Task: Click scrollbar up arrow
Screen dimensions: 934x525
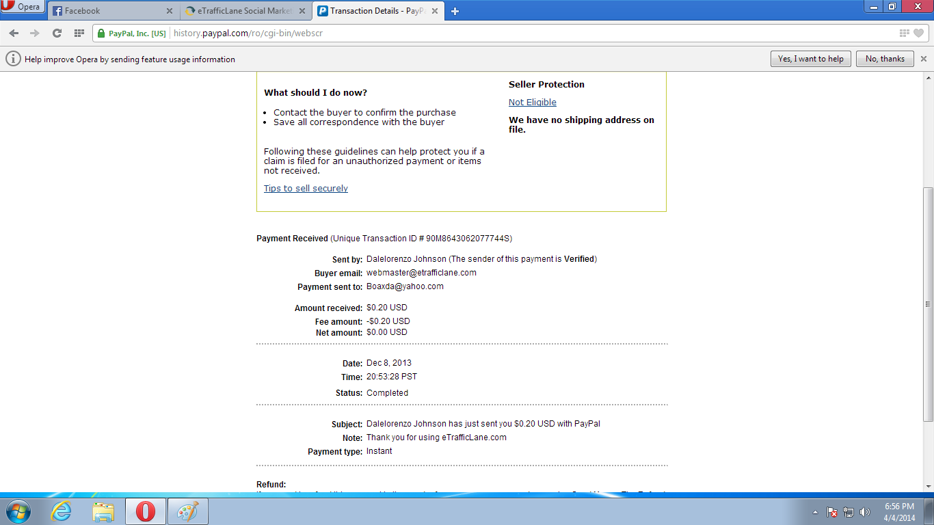Action: coord(928,77)
